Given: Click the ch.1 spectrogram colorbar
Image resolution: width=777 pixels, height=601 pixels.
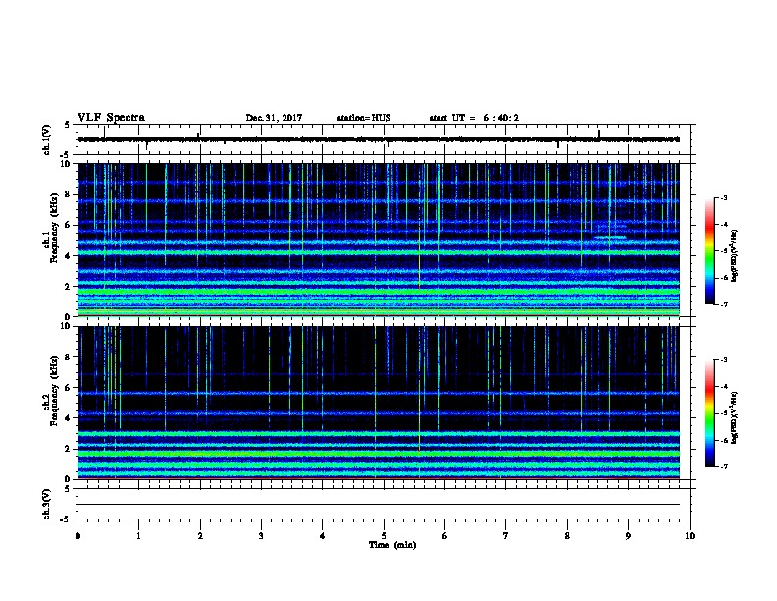Looking at the screenshot, I should 709,251.
